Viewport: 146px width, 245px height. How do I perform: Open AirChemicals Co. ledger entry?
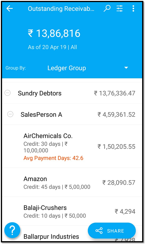tap(72, 146)
